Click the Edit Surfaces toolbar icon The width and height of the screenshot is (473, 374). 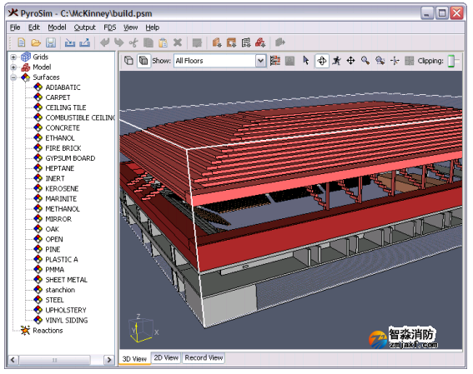coord(197,42)
